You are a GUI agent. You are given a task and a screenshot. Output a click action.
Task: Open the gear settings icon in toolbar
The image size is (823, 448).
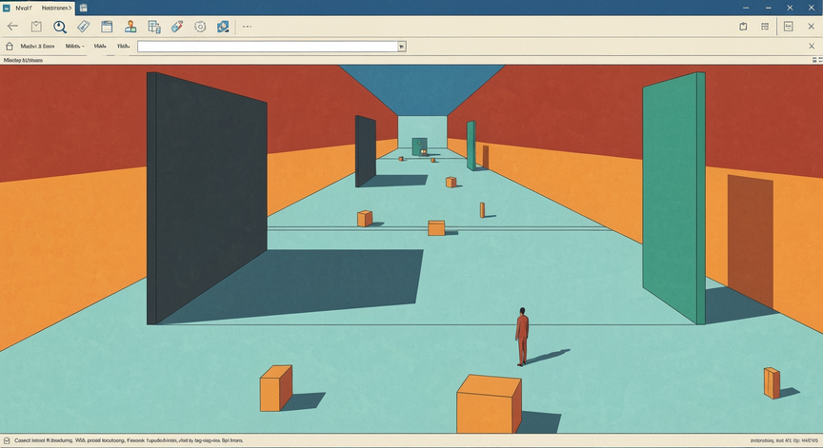200,27
